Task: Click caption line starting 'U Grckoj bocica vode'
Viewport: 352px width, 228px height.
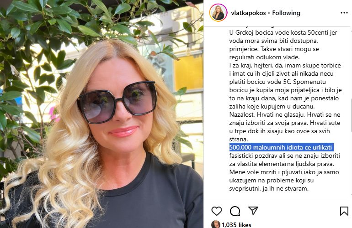Action: (x=283, y=33)
